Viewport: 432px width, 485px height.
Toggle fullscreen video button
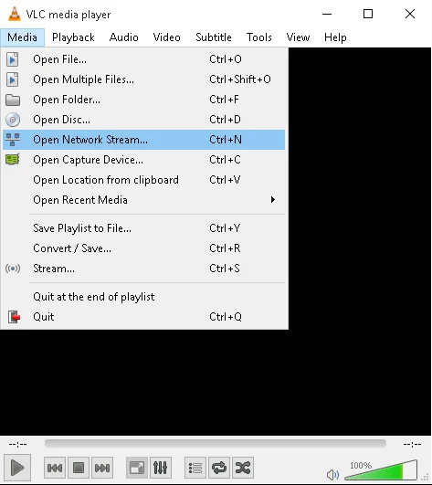(x=137, y=468)
